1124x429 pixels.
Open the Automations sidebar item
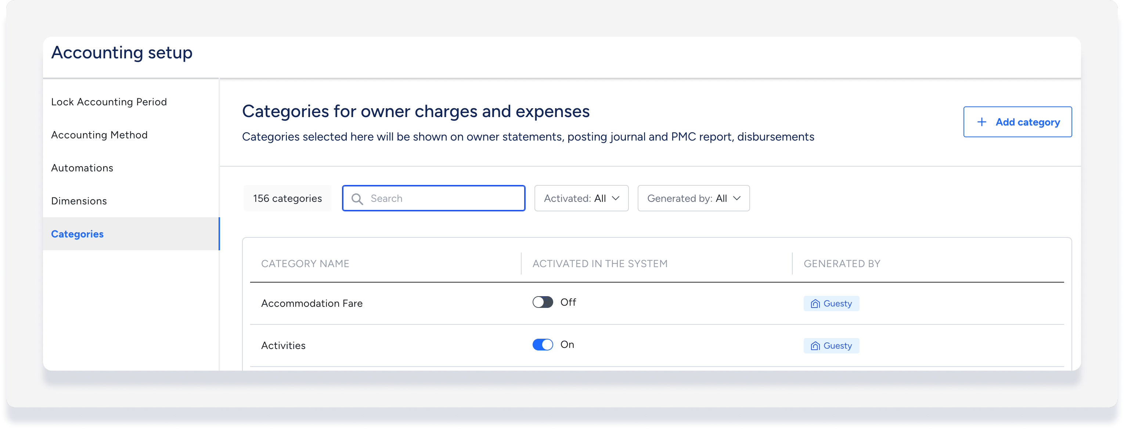(x=82, y=168)
